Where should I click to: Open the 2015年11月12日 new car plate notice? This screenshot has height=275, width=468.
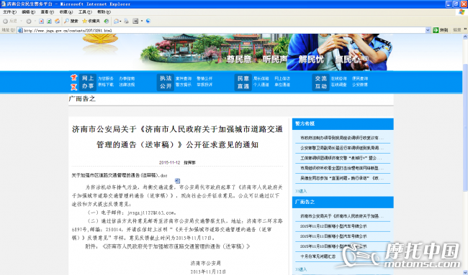coord(333,226)
